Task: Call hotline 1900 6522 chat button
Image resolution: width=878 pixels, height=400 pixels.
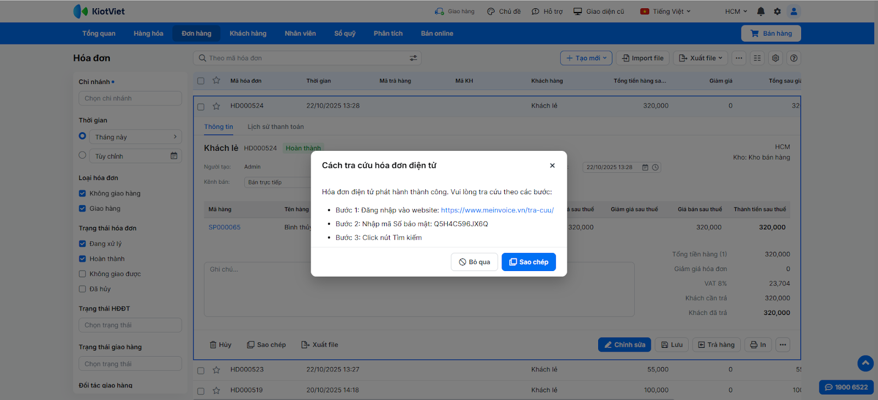Action: click(x=846, y=387)
